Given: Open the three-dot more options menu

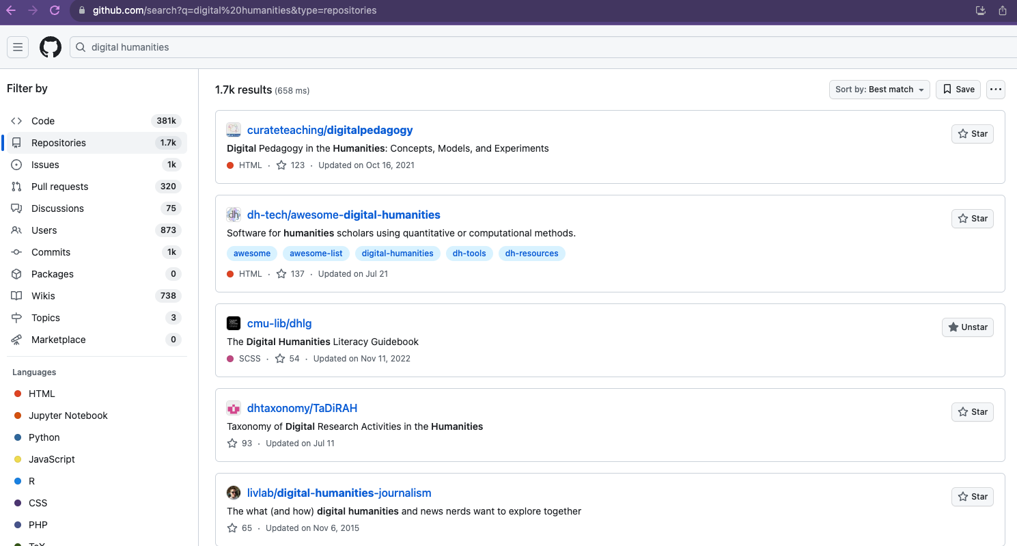Looking at the screenshot, I should click(x=995, y=90).
